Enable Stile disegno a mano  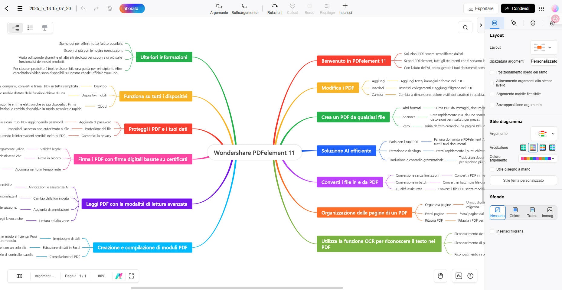[x=492, y=169]
